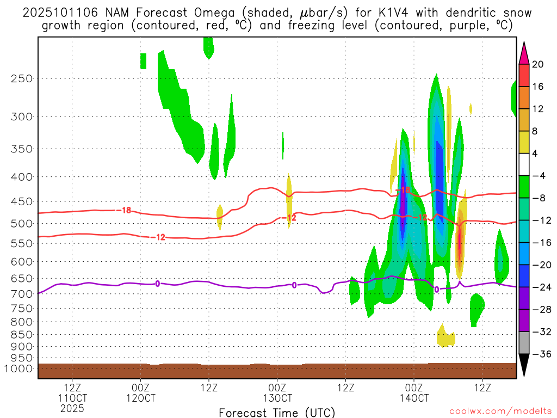Click the '500' pressure axis label
This screenshot has width=557, height=418.
click(x=22, y=224)
